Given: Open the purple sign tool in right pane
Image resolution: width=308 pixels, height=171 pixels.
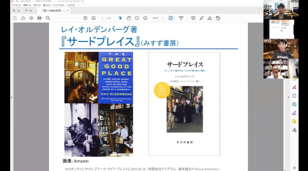Looking at the screenshot, I should [294, 113].
